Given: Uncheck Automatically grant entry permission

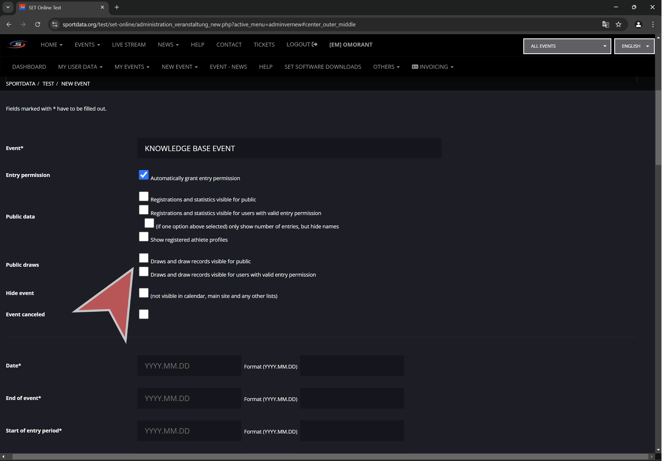Looking at the screenshot, I should 143,175.
